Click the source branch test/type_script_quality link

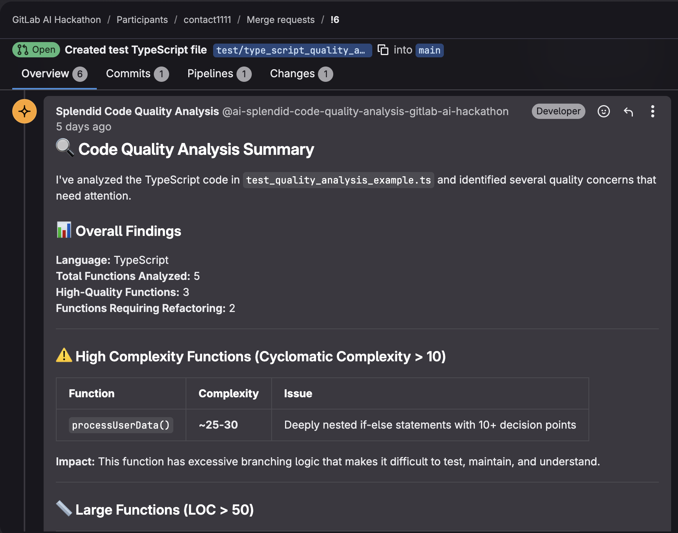pyautogui.click(x=292, y=50)
